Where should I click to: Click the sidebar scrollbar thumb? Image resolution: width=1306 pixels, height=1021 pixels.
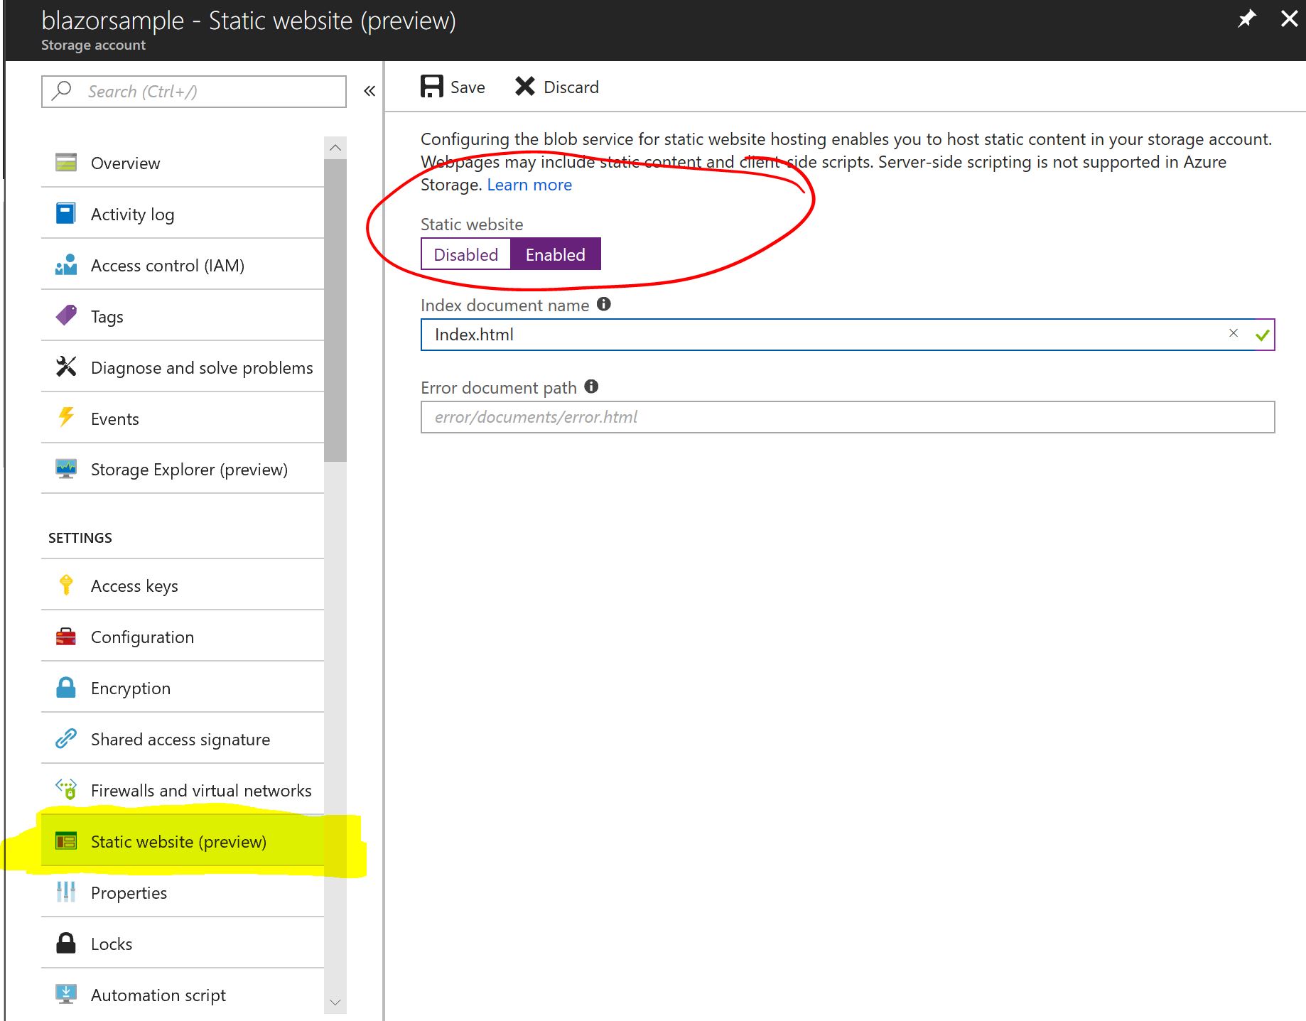[x=335, y=310]
